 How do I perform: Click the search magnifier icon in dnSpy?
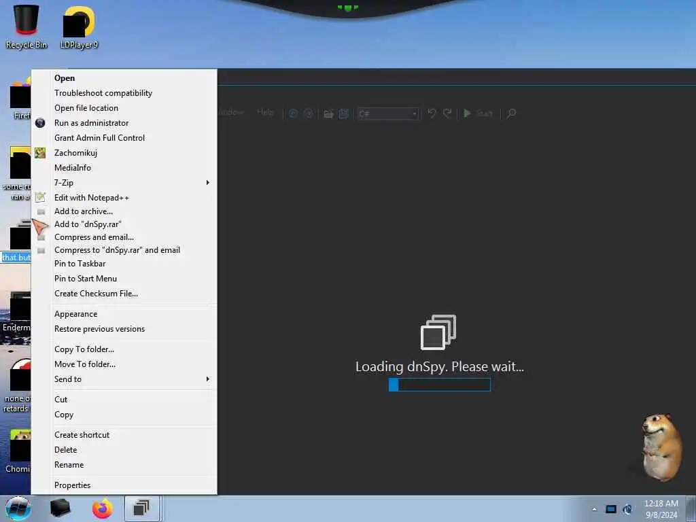pos(511,114)
